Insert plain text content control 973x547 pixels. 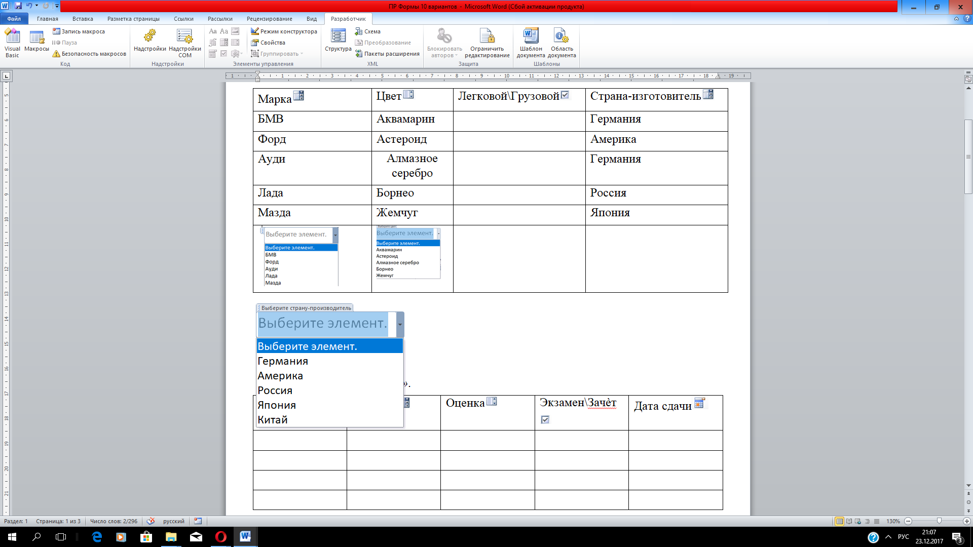pyautogui.click(x=224, y=31)
